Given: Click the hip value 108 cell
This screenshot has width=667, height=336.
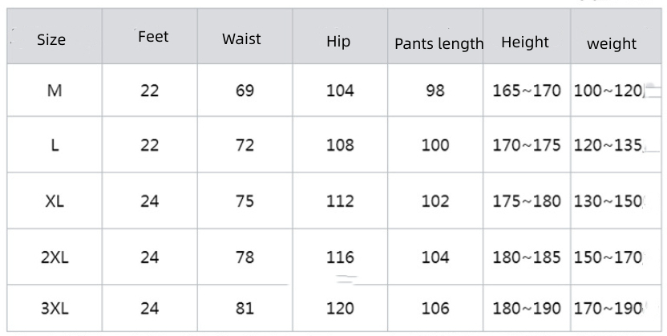Looking at the screenshot, I should click(x=340, y=145).
